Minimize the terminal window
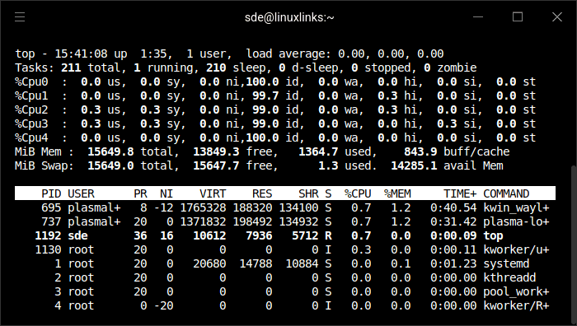The width and height of the screenshot is (577, 326). tap(478, 17)
